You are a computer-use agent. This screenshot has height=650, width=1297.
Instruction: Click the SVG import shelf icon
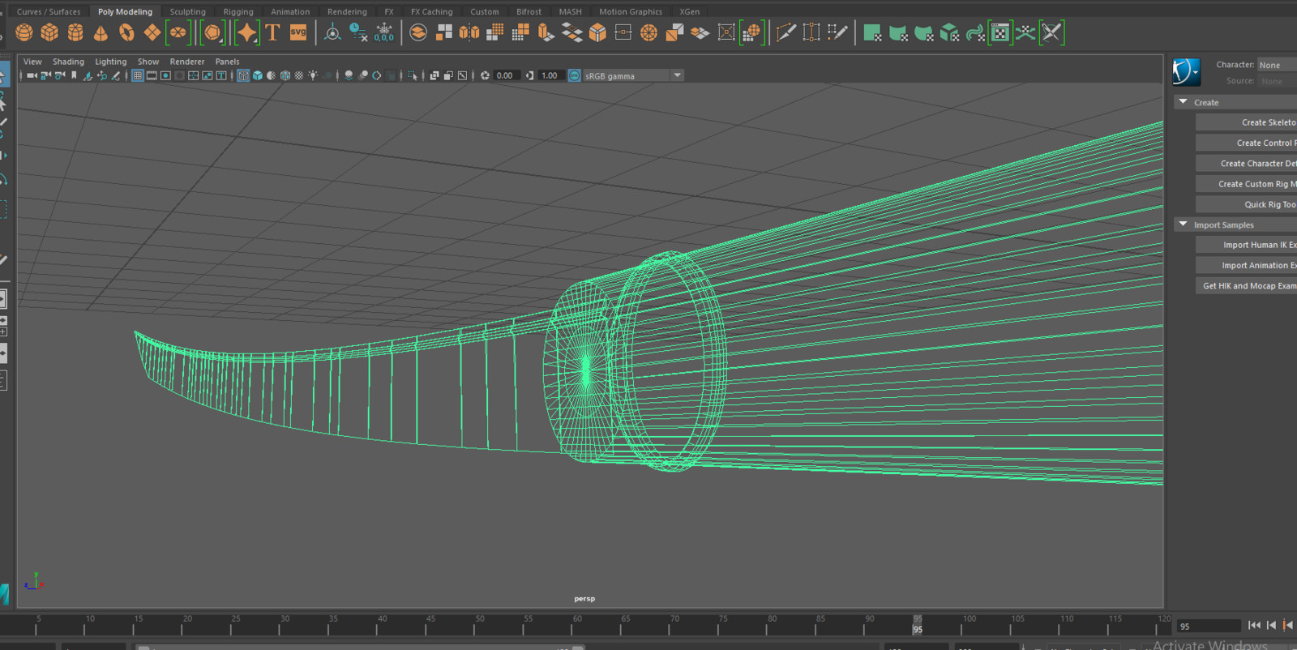(x=298, y=32)
